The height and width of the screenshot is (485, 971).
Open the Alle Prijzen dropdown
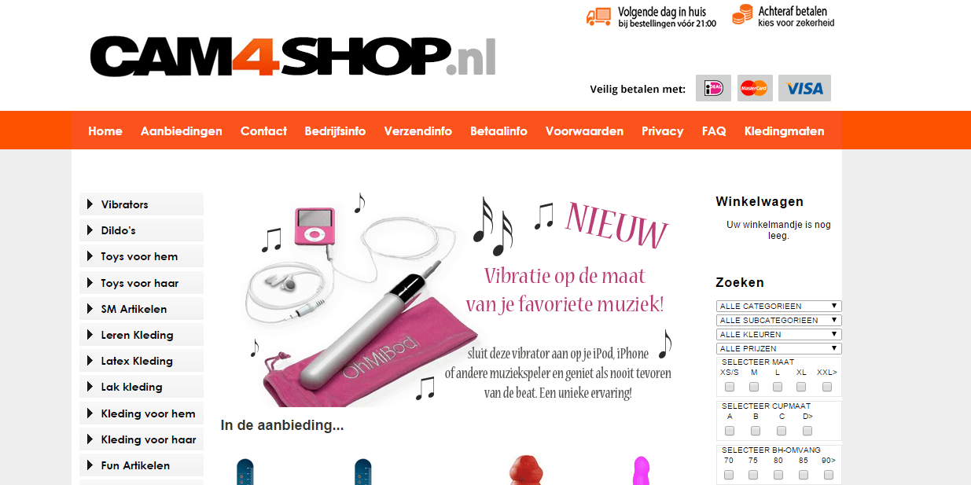tap(779, 348)
